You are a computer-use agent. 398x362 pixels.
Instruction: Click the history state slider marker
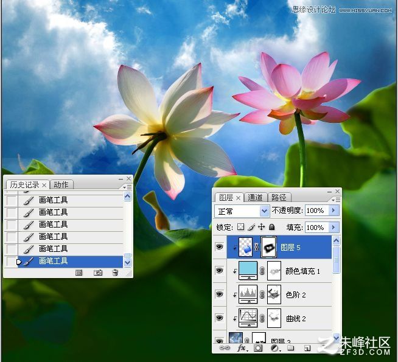19,262
